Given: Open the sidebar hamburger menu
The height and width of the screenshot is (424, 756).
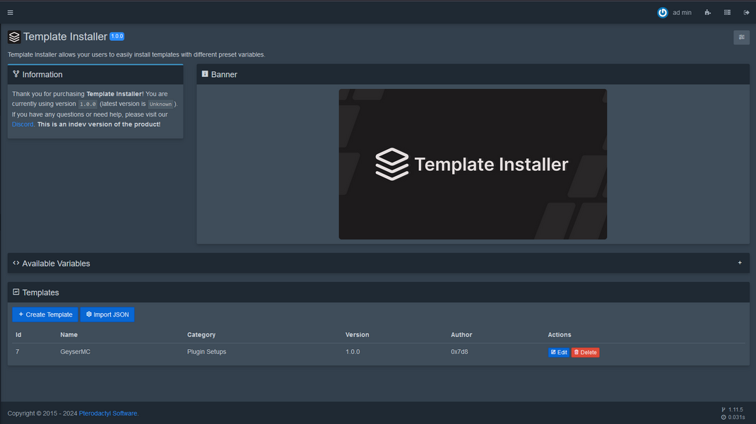Looking at the screenshot, I should [10, 12].
